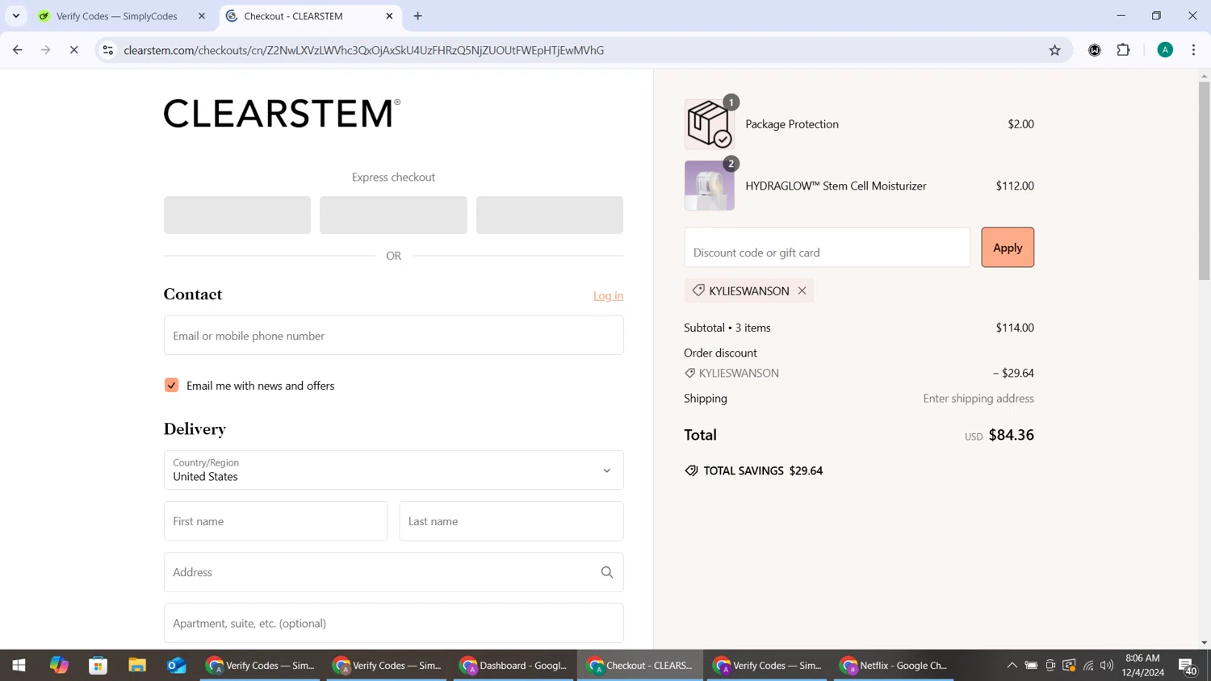Focus the Discount code or gift card field
Image resolution: width=1211 pixels, height=681 pixels.
(827, 247)
